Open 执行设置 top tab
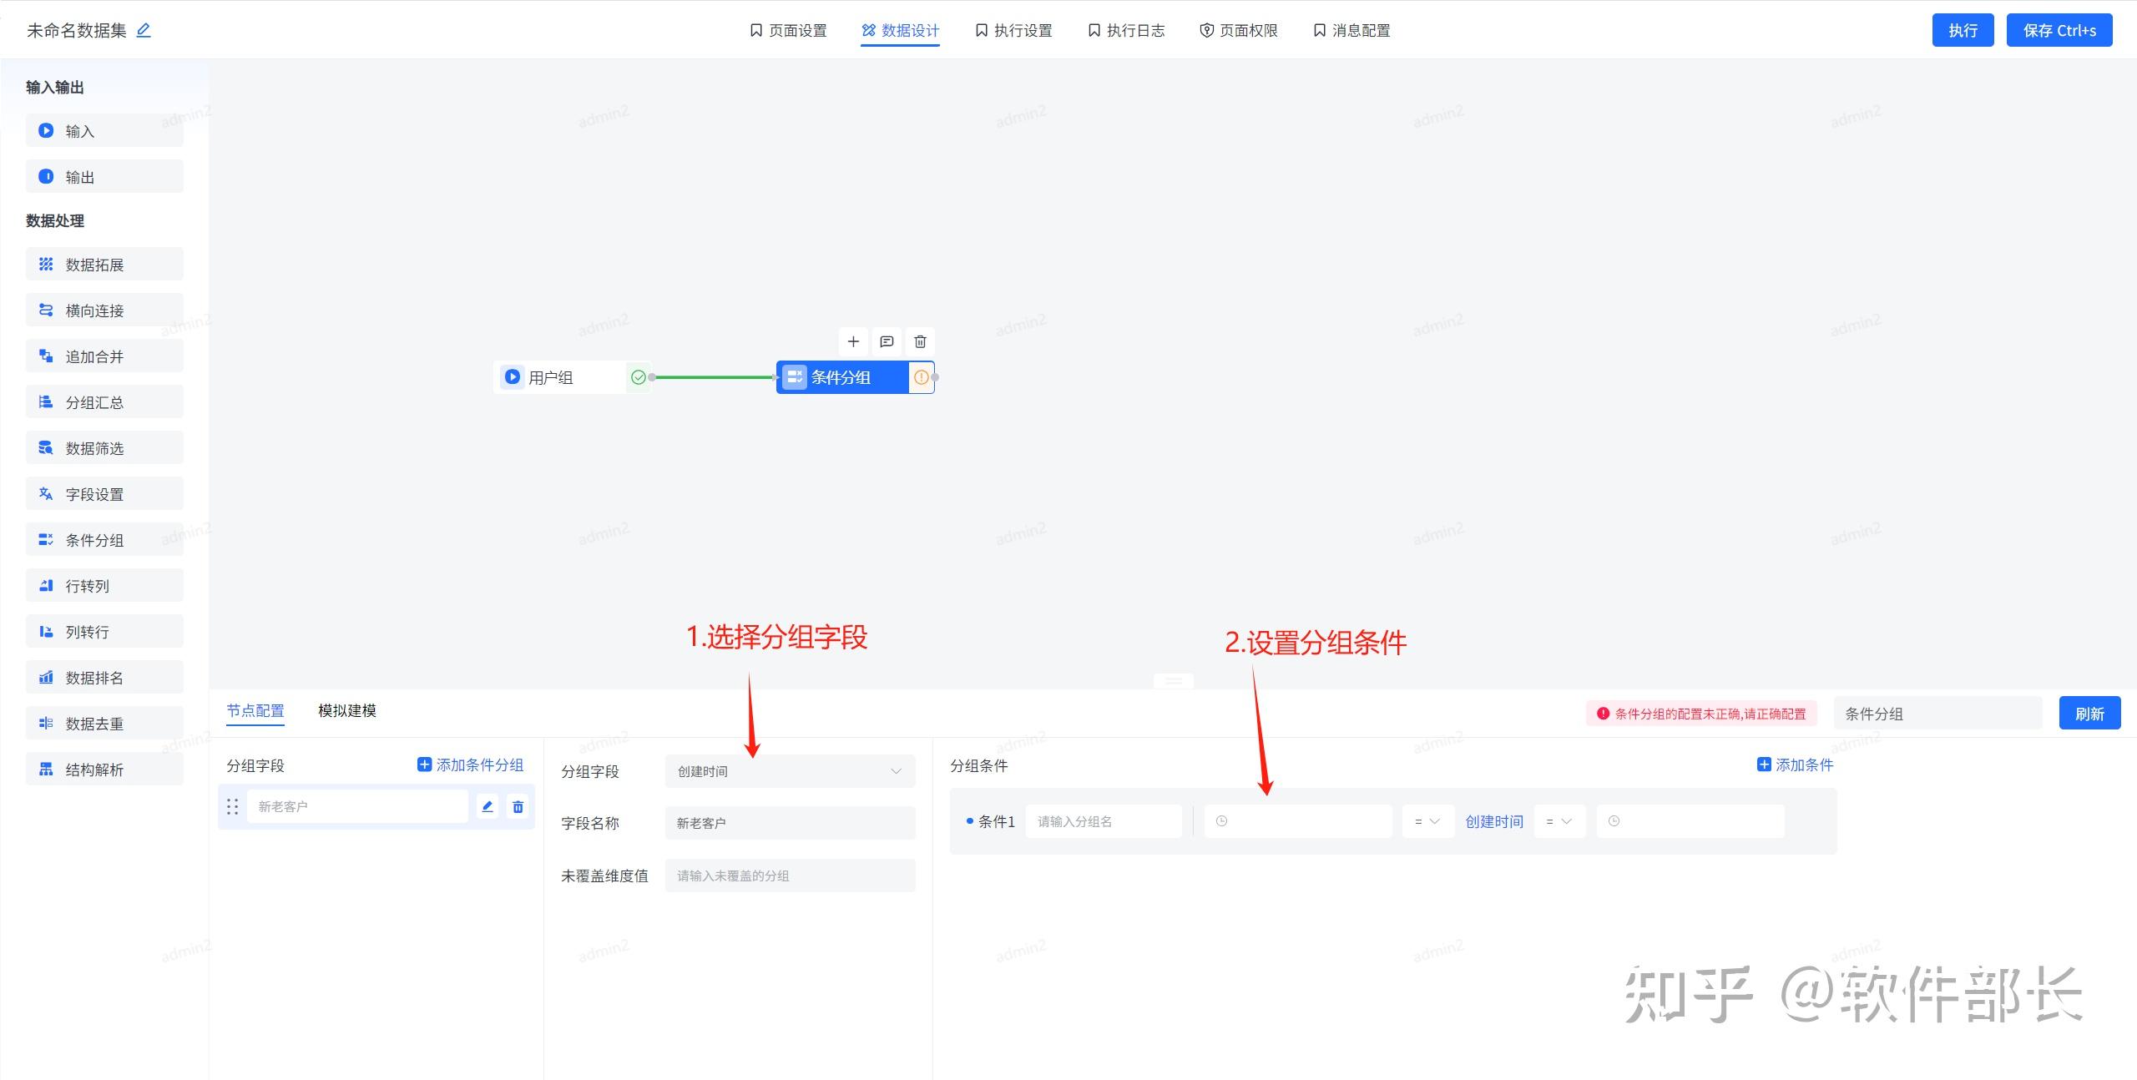The image size is (2137, 1080). 1013,31
